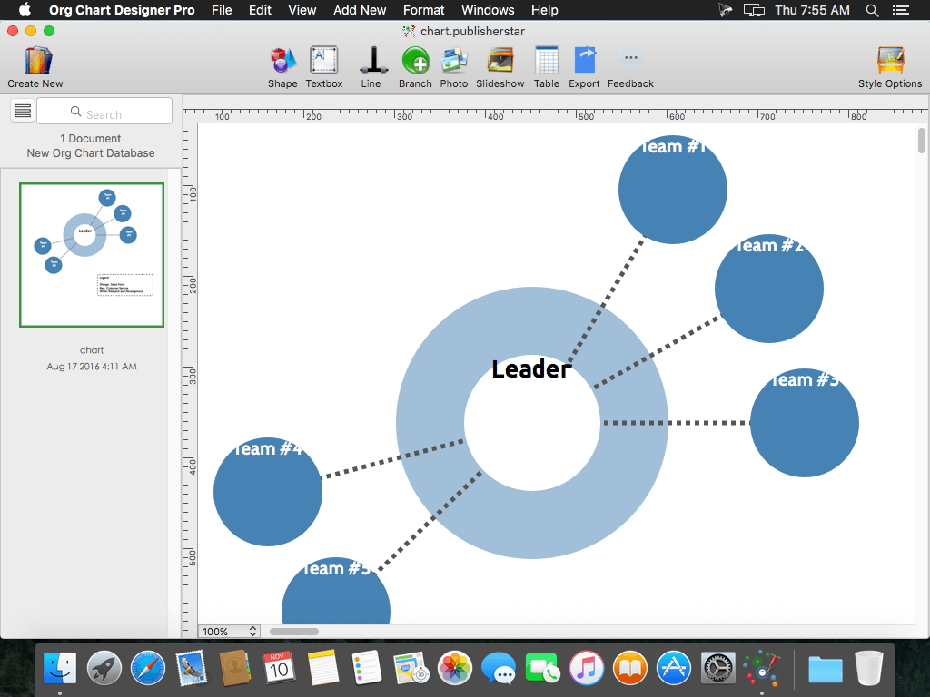Insert a Table
930x697 pixels.
[546, 61]
